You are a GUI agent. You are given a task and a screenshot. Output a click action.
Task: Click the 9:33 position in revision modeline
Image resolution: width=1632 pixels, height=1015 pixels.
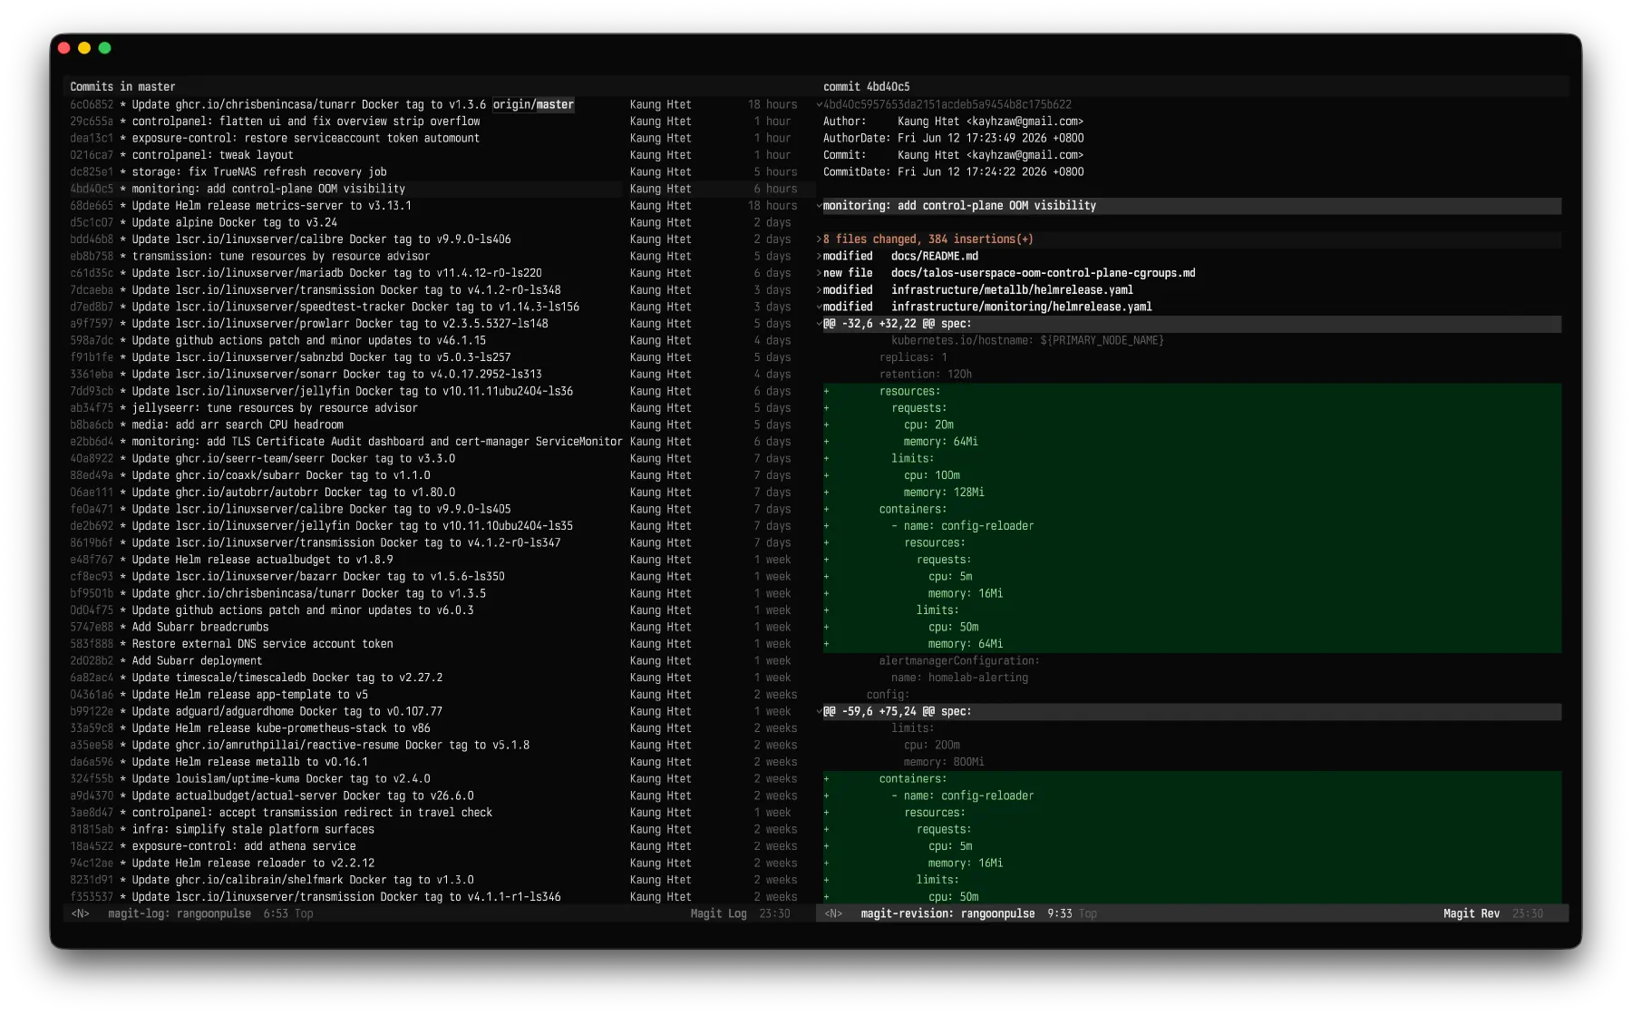(x=1059, y=914)
